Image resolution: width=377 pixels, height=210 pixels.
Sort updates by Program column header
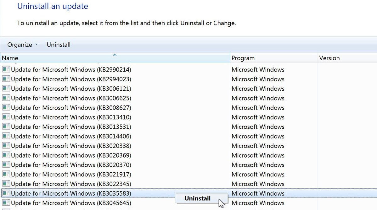[x=243, y=58]
